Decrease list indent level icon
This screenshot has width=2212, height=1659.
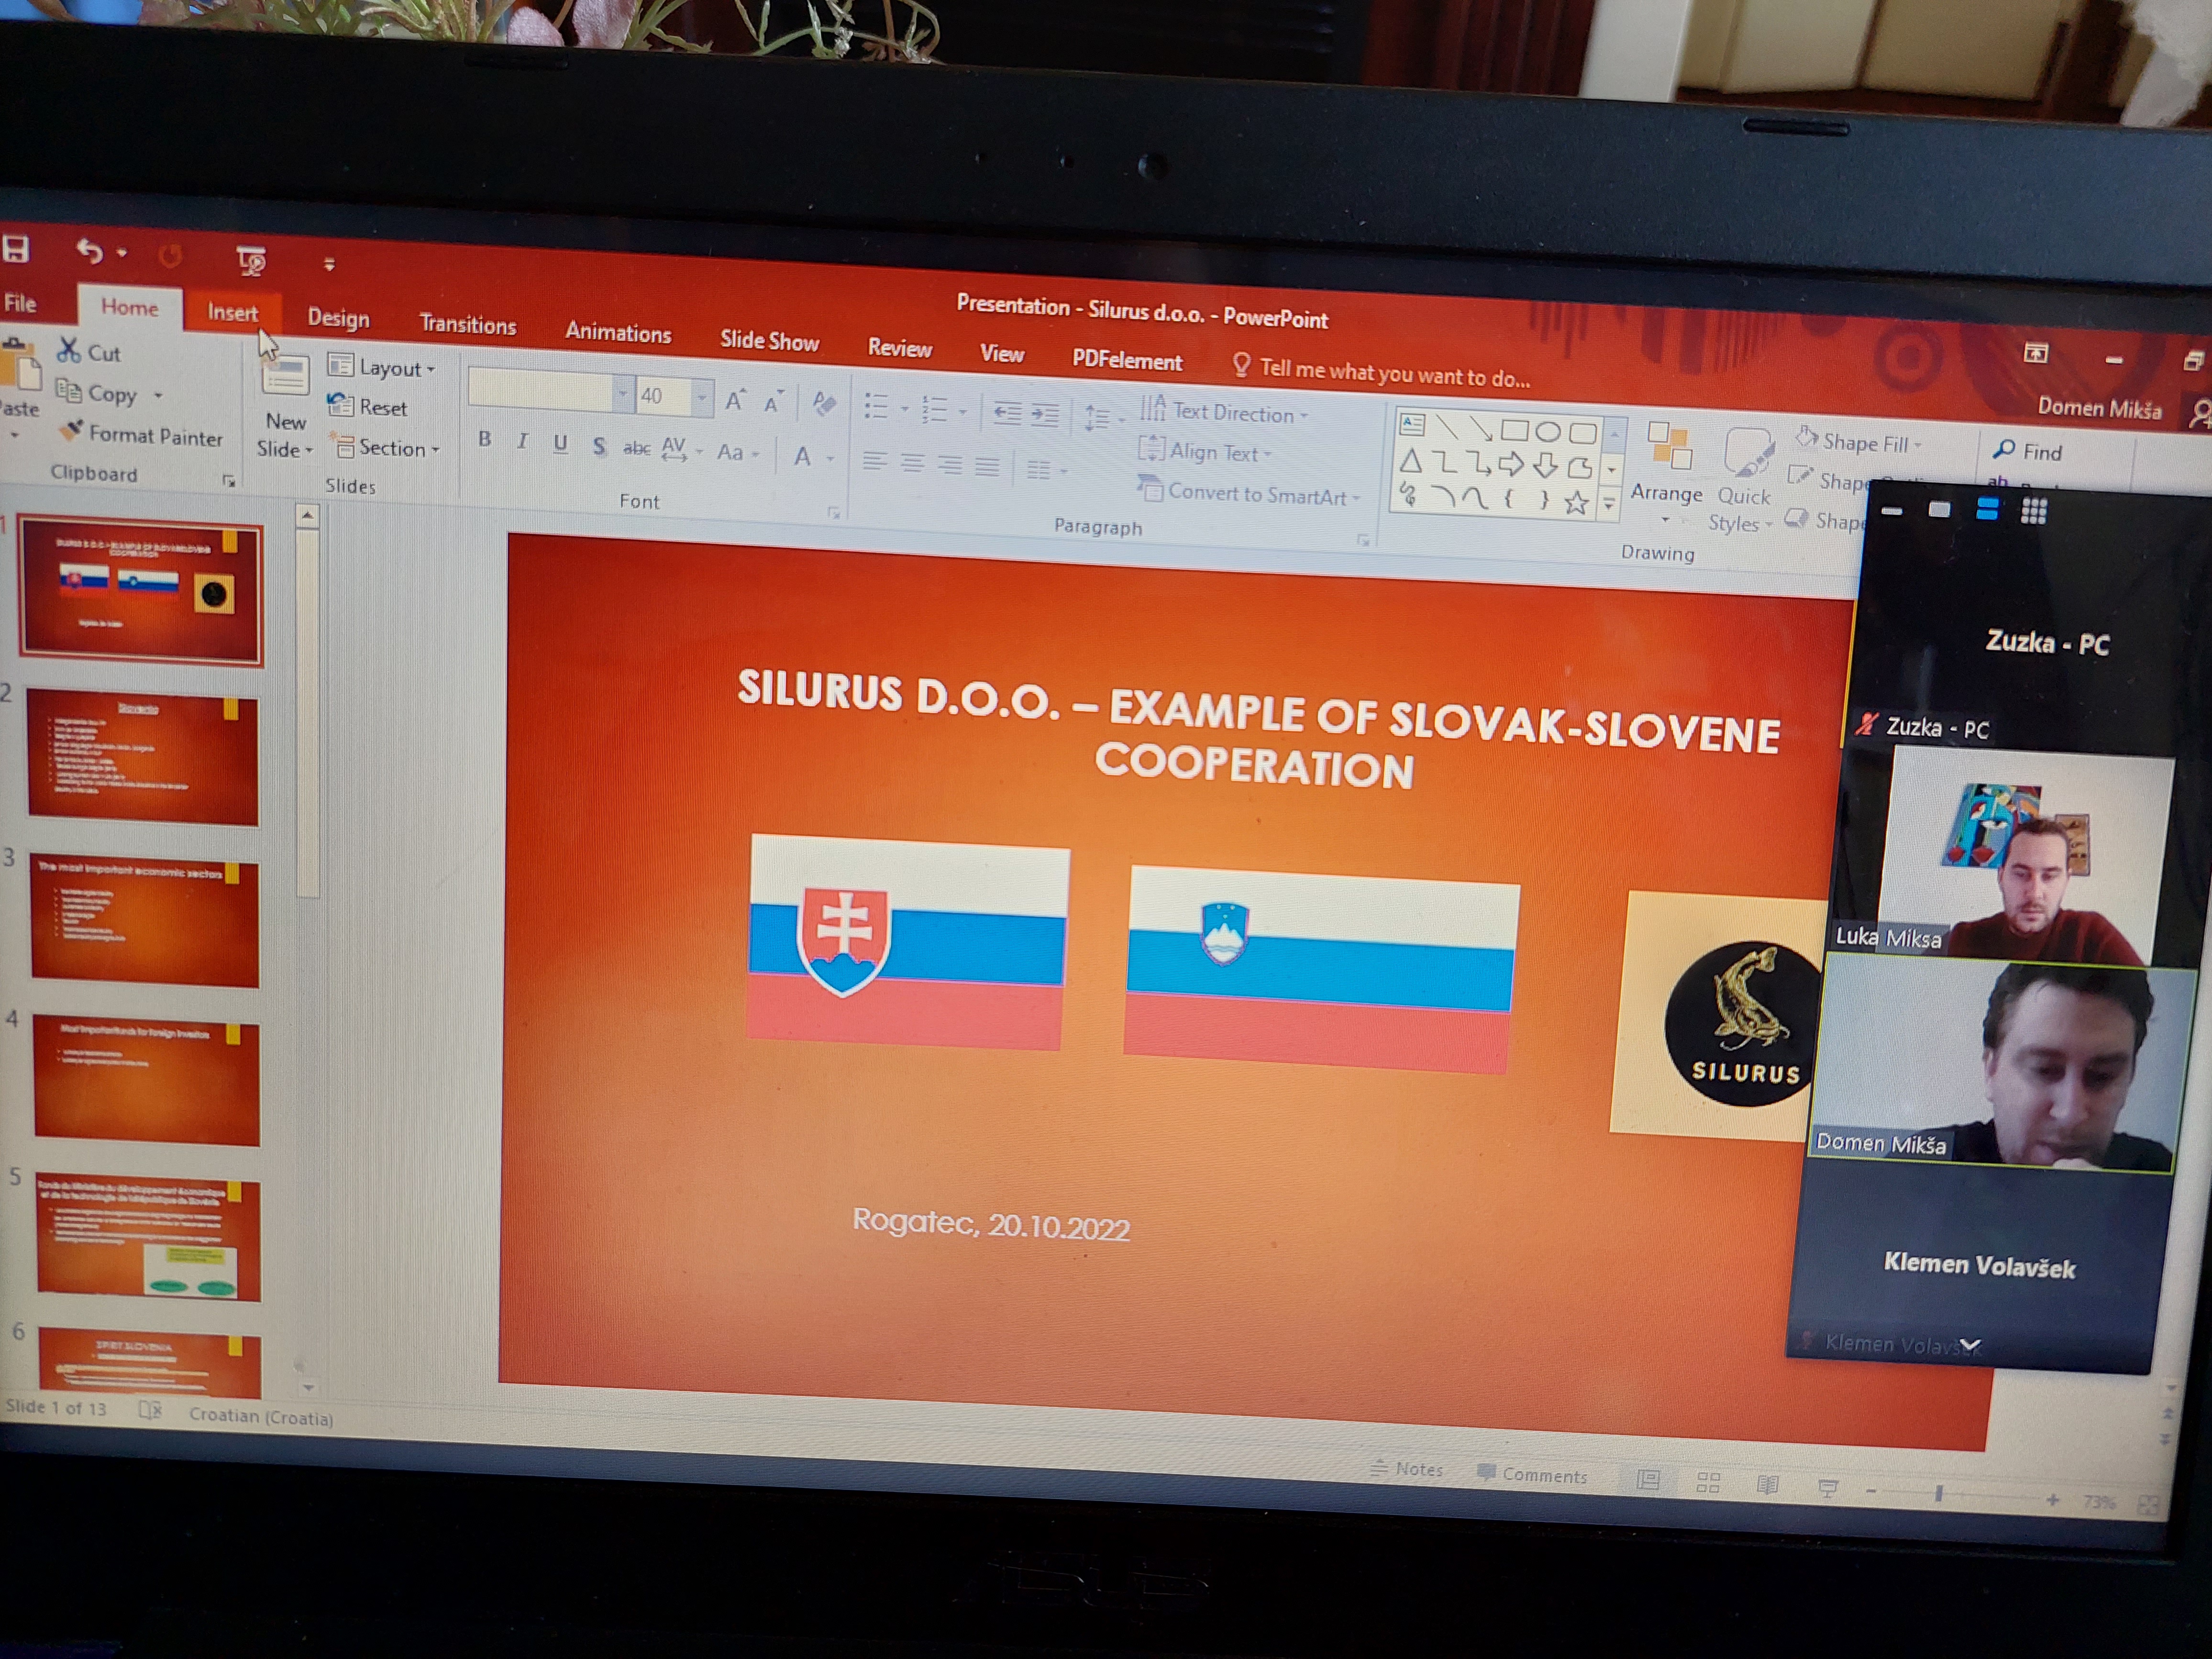point(1007,413)
